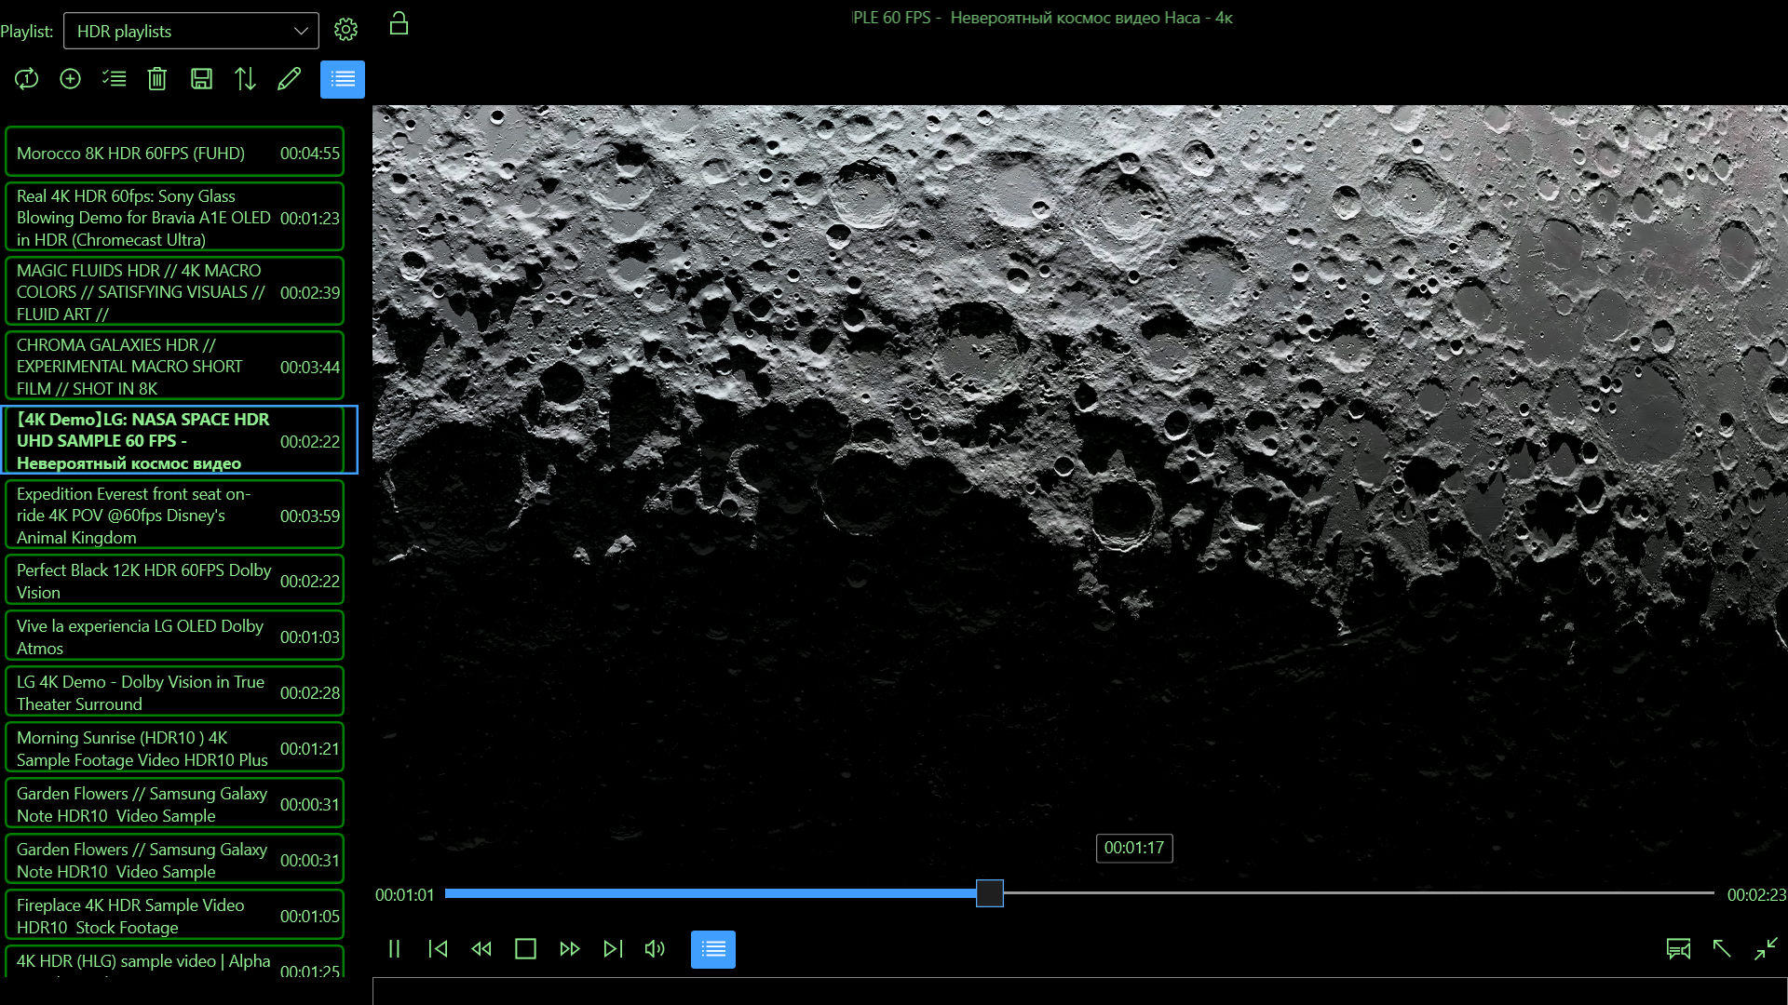Save playlist with floppy disk icon
Image resolution: width=1788 pixels, height=1005 pixels.
tap(201, 79)
